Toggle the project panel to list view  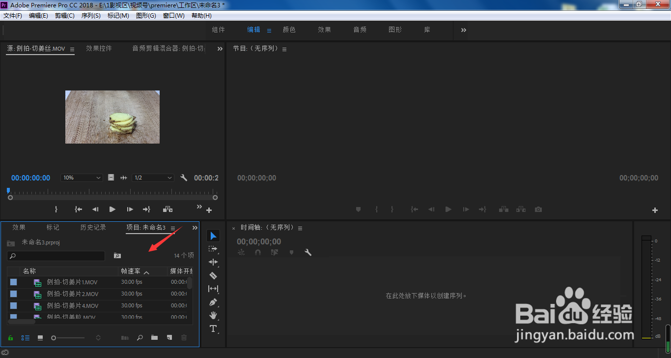[25, 338]
